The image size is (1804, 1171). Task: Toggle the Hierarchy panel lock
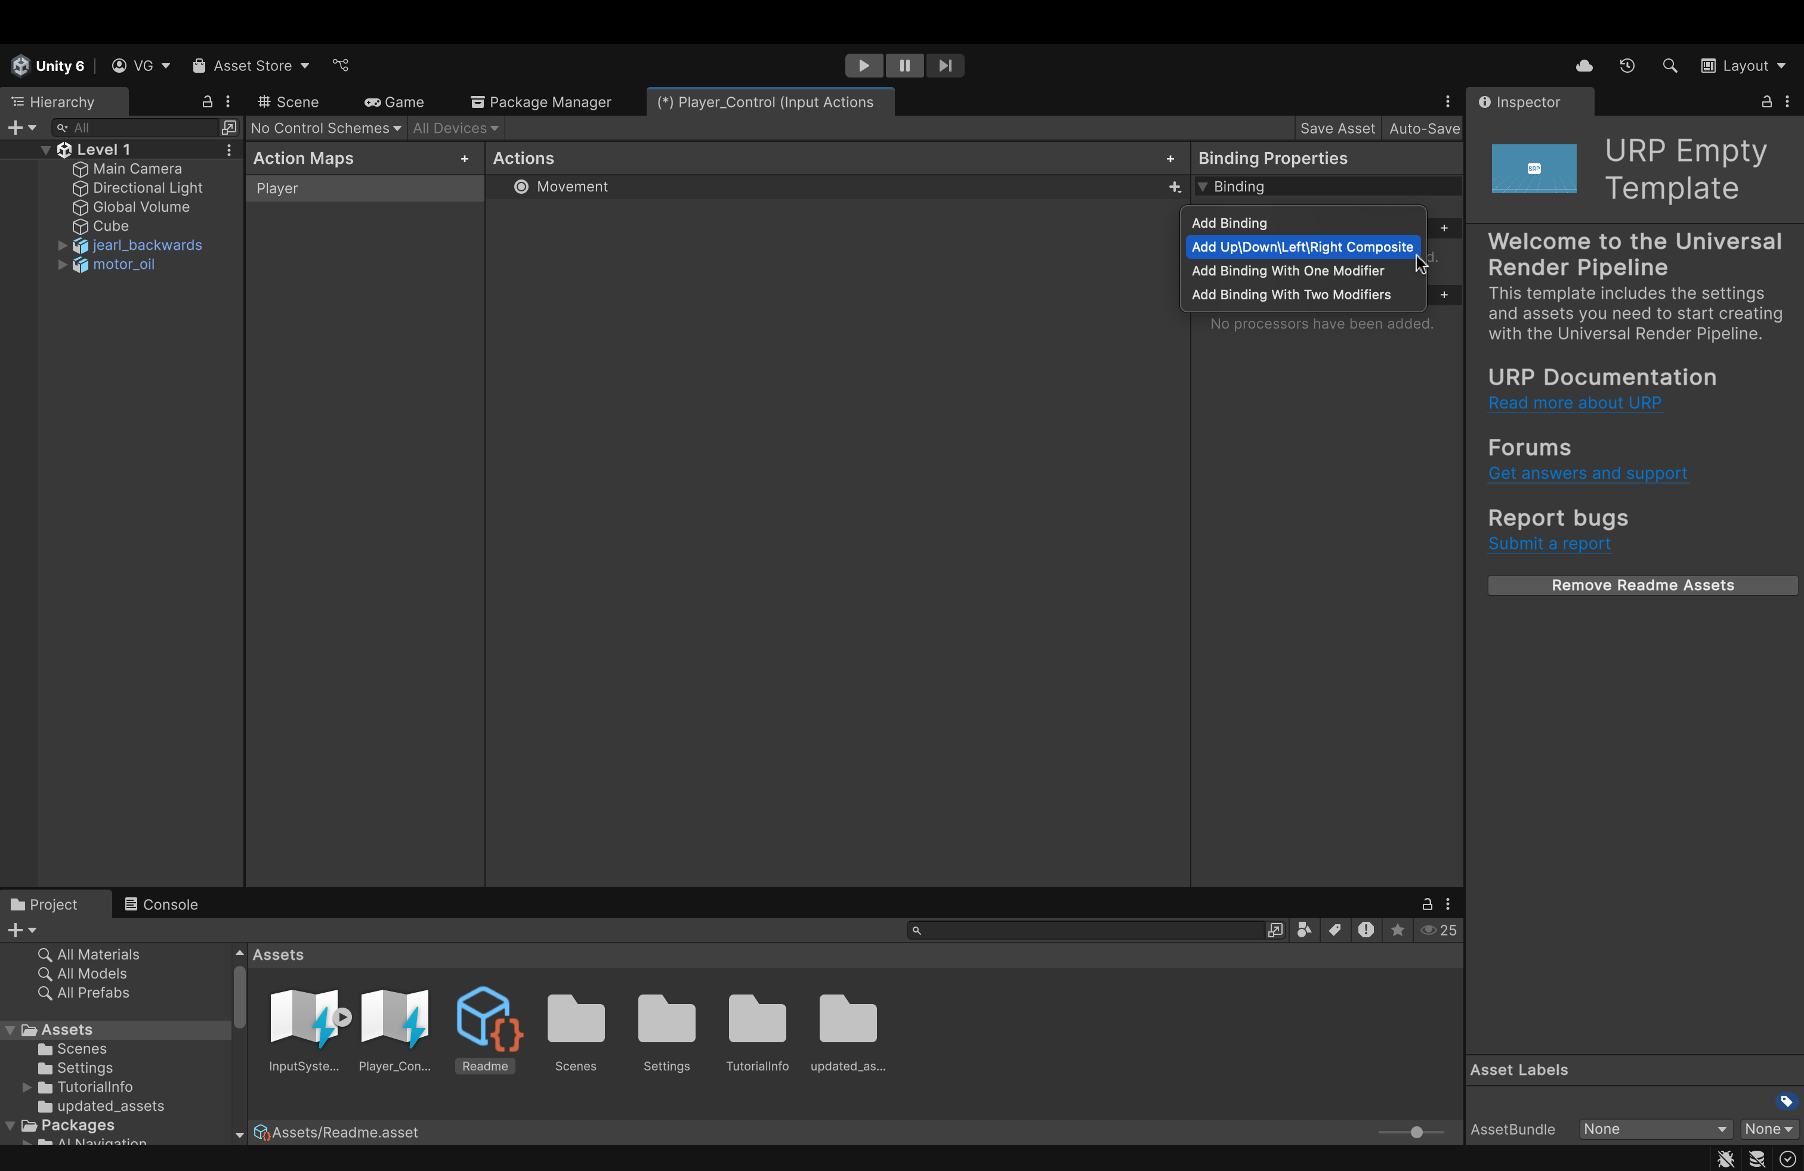207,101
